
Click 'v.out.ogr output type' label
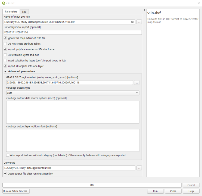pos(18,88)
